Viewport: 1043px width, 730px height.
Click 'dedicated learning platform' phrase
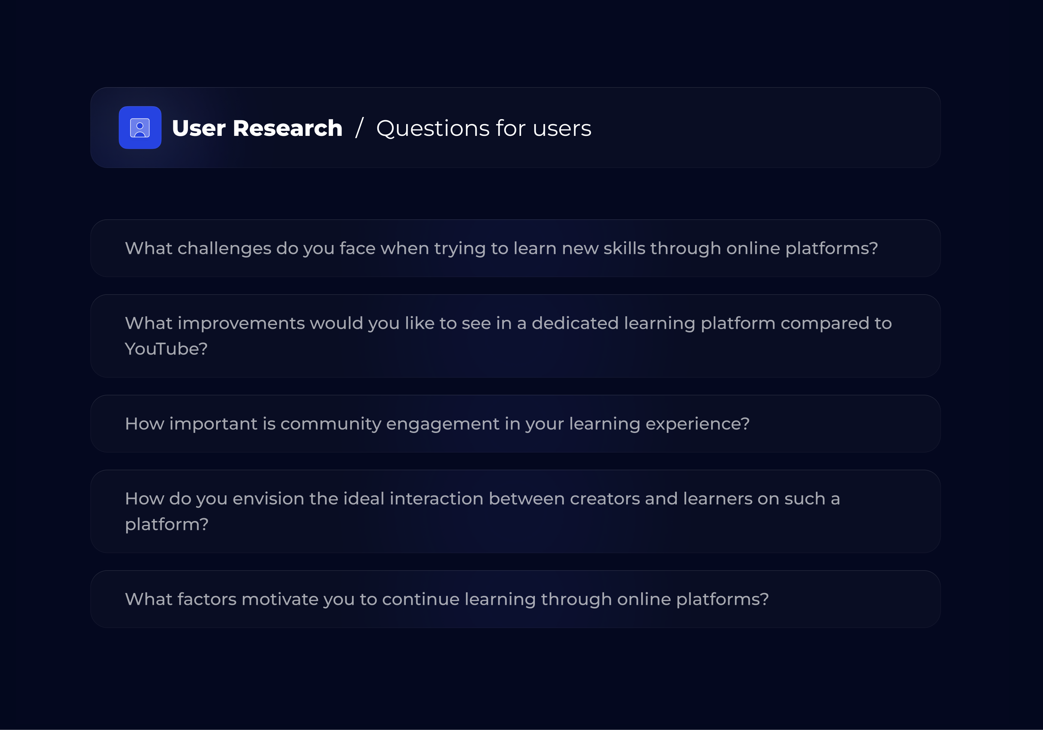click(x=653, y=323)
